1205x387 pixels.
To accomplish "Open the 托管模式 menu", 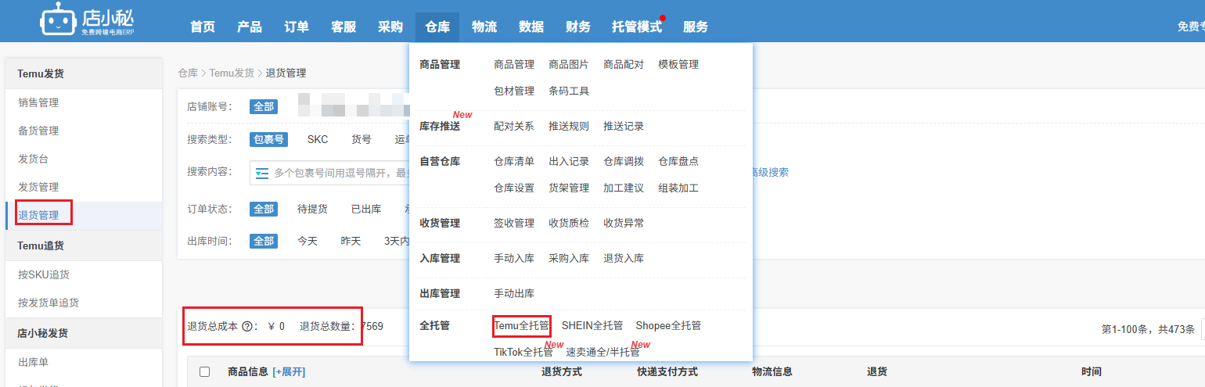I will (637, 27).
